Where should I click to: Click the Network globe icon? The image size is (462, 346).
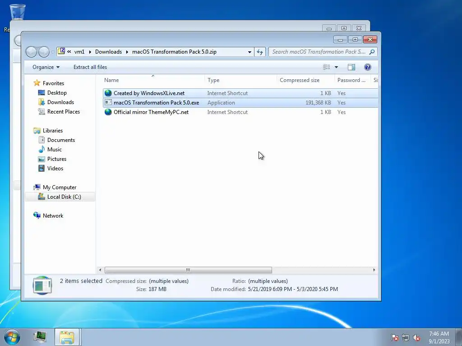coord(37,215)
